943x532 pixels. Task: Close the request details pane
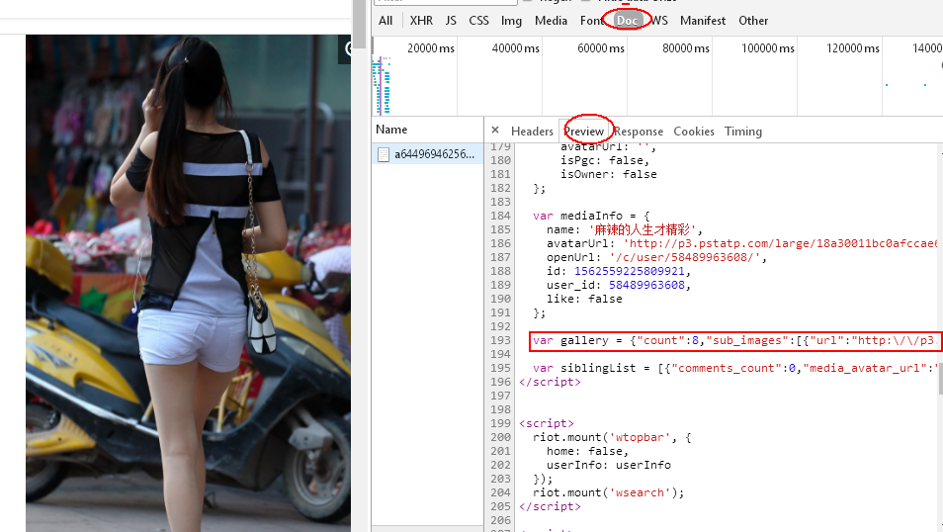(x=495, y=130)
